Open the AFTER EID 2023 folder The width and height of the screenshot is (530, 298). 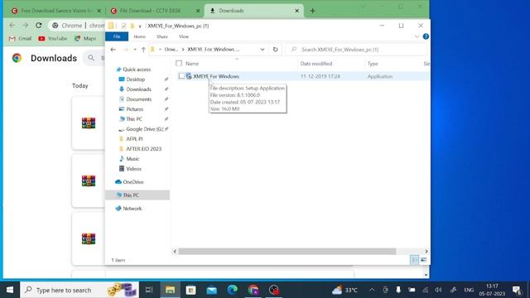click(143, 149)
